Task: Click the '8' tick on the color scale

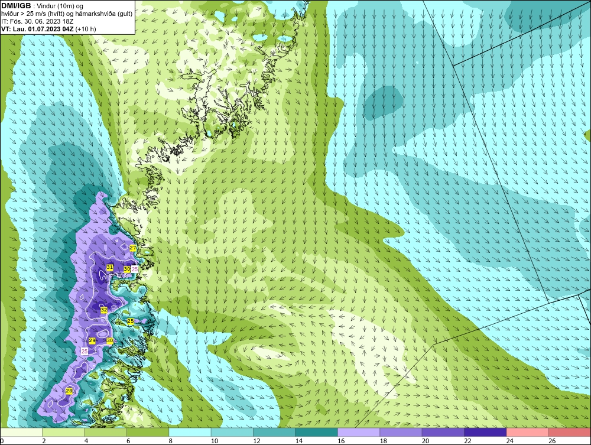Action: pyautogui.click(x=171, y=441)
